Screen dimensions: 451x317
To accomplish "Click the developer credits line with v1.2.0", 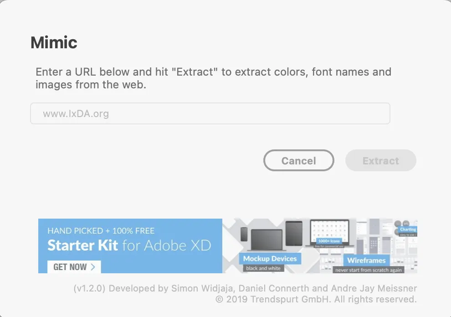I will 245,288.
